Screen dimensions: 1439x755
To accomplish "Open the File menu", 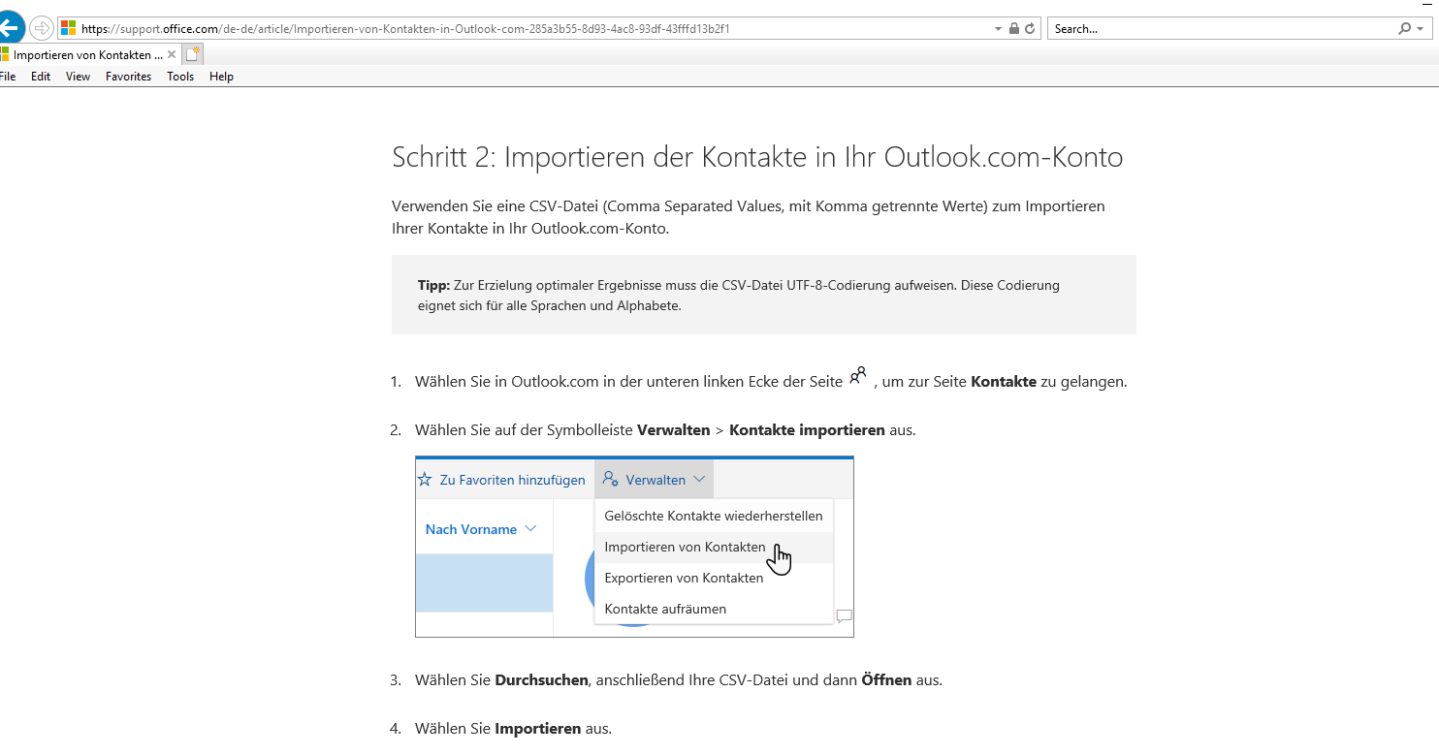I will [x=8, y=77].
